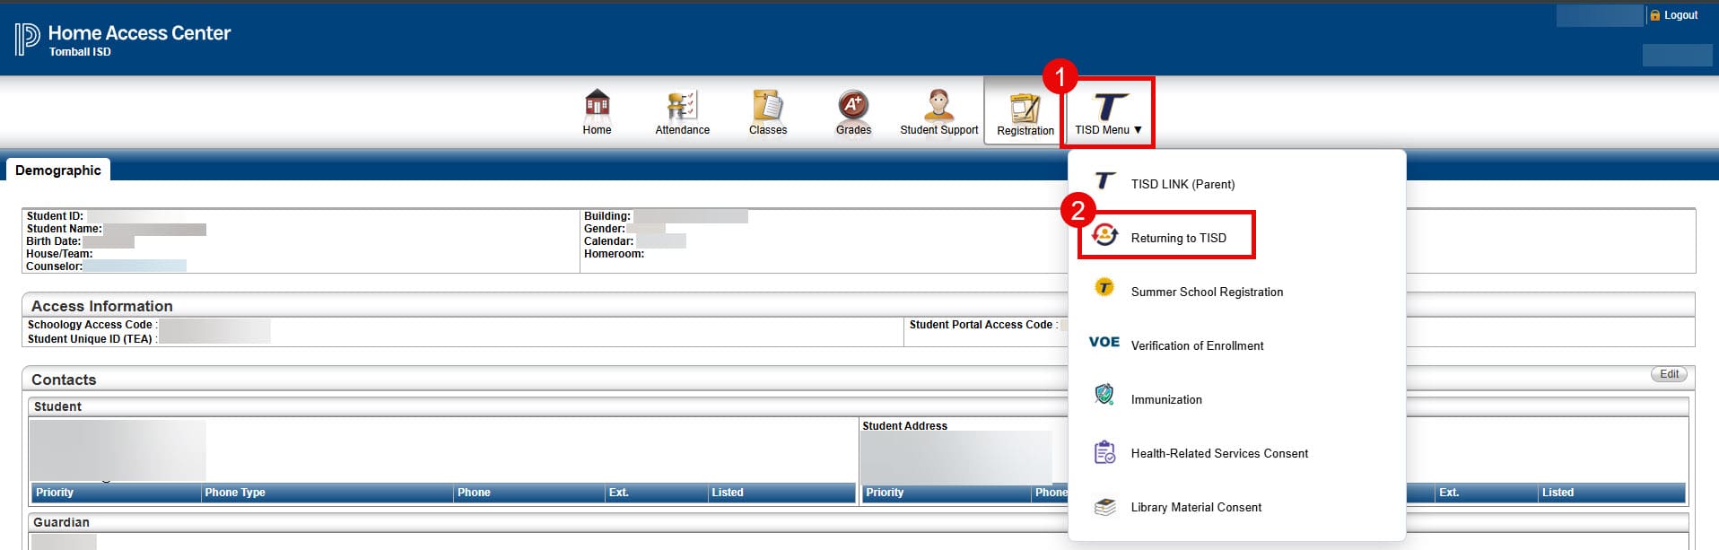Click the PowerSchool logo icon
The width and height of the screenshot is (1719, 550).
click(x=27, y=39)
